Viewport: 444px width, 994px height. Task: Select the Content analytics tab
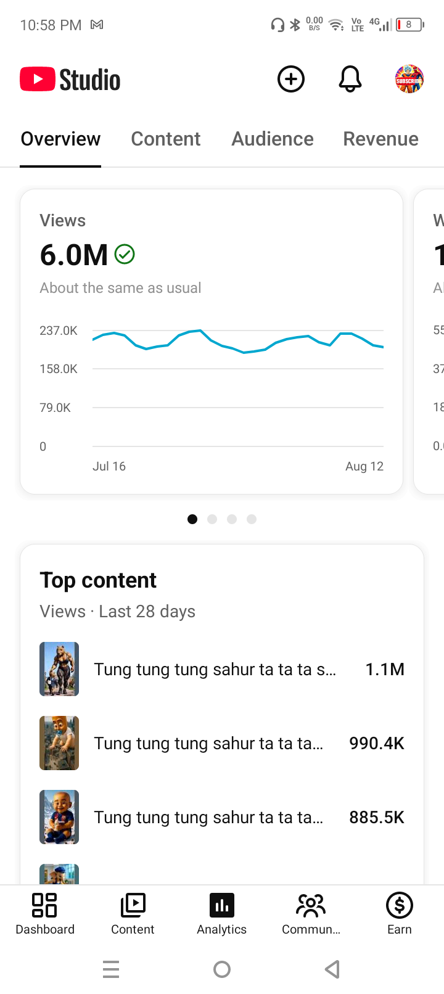(x=166, y=139)
